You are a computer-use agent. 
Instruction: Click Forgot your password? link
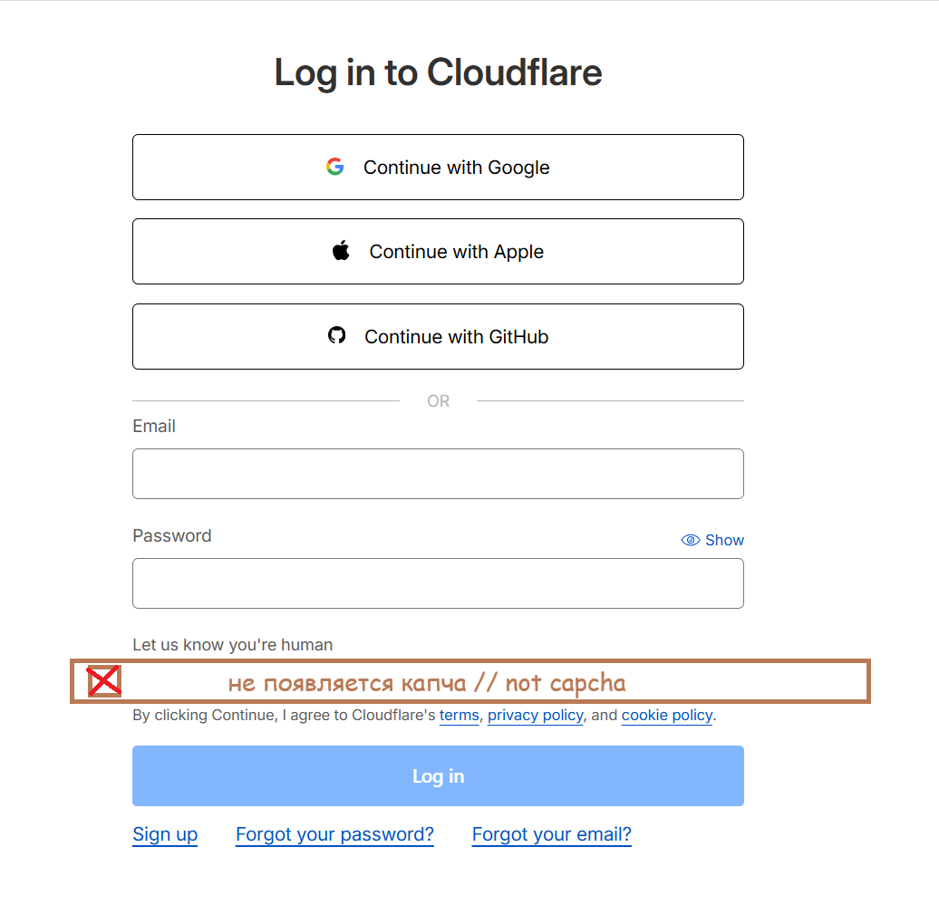(334, 834)
